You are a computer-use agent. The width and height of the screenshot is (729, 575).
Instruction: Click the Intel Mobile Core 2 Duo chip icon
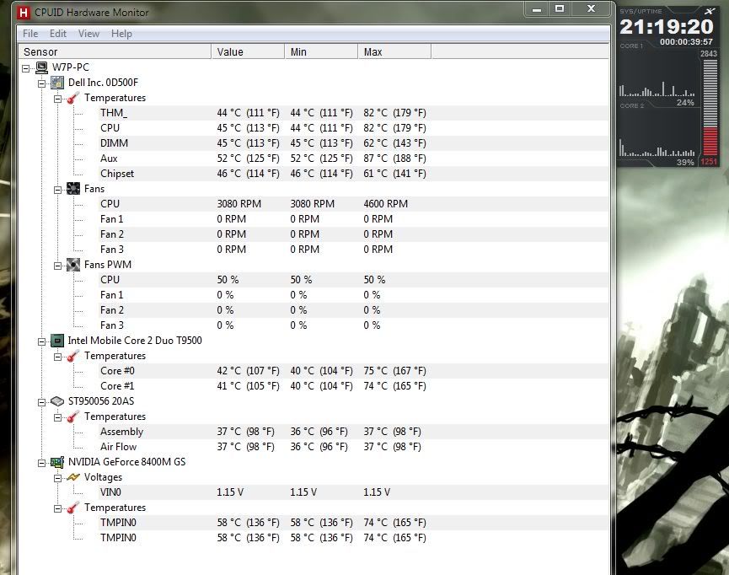click(x=57, y=341)
